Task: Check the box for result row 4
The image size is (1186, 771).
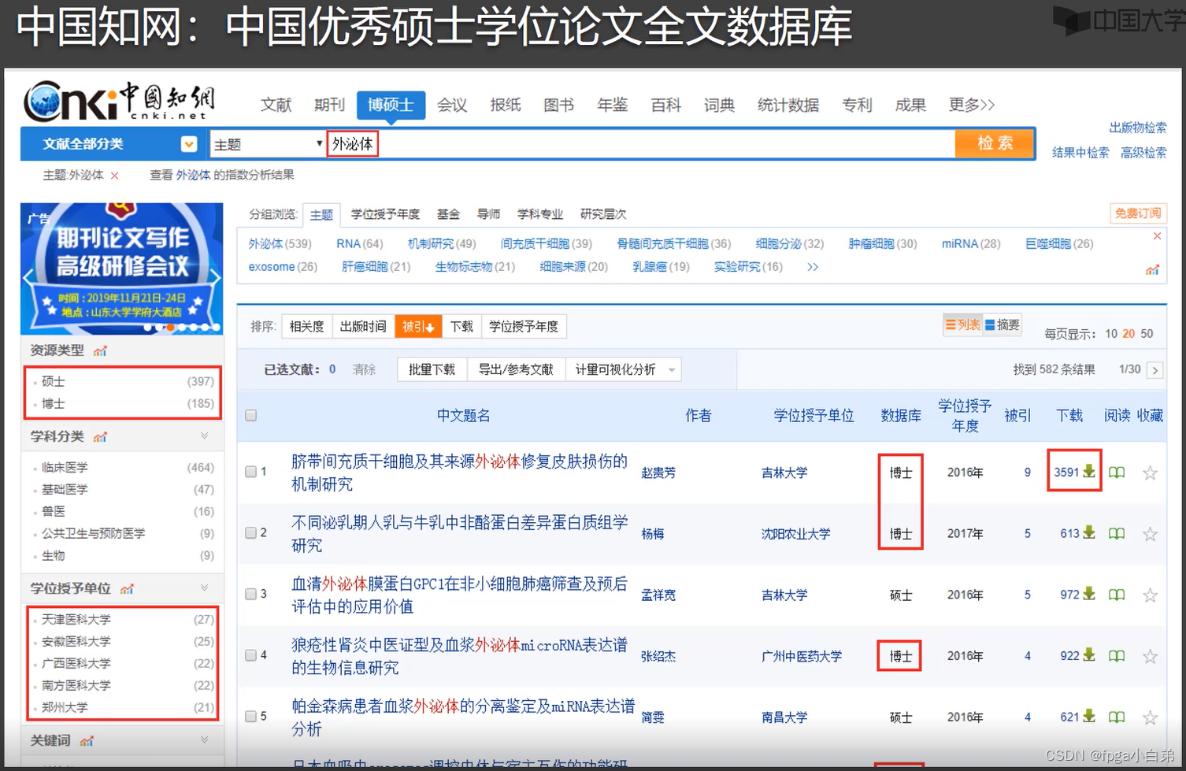Action: point(250,655)
